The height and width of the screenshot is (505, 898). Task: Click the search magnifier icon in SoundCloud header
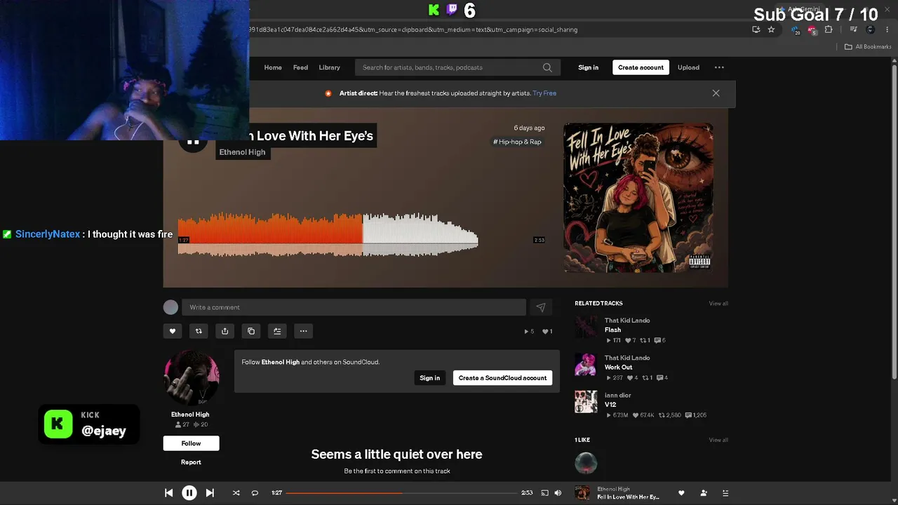point(547,67)
